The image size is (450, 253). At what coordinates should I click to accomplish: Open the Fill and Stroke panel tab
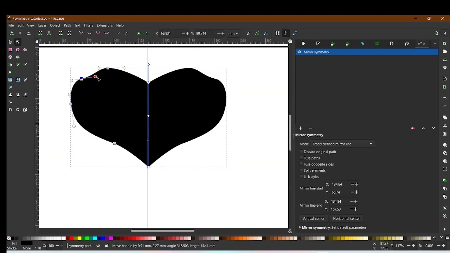(x=318, y=44)
